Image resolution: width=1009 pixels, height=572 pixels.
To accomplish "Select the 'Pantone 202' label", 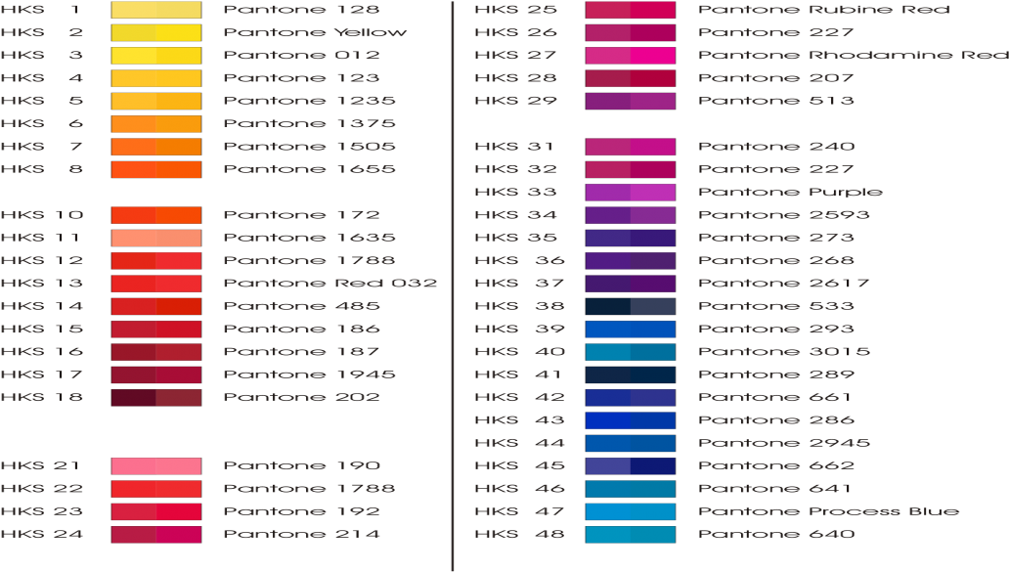I will pyautogui.click(x=302, y=397).
